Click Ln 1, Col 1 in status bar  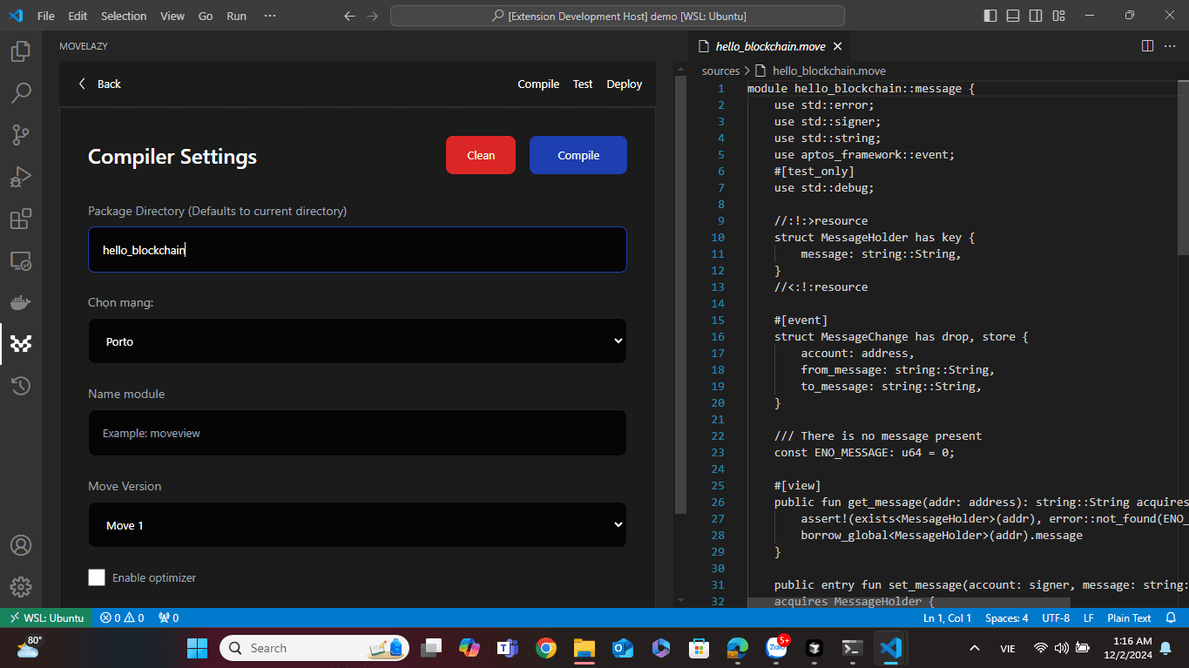[947, 617]
